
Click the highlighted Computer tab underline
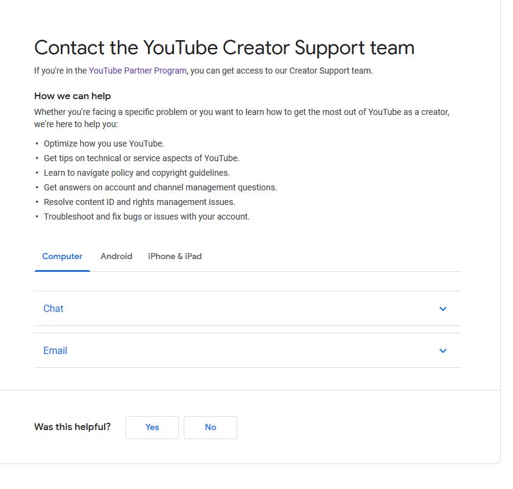(x=62, y=269)
